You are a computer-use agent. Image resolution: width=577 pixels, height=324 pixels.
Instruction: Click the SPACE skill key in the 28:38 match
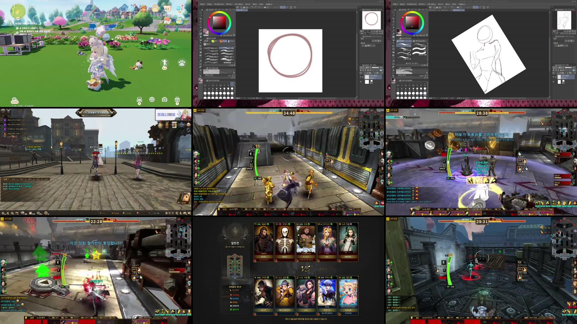(x=442, y=169)
